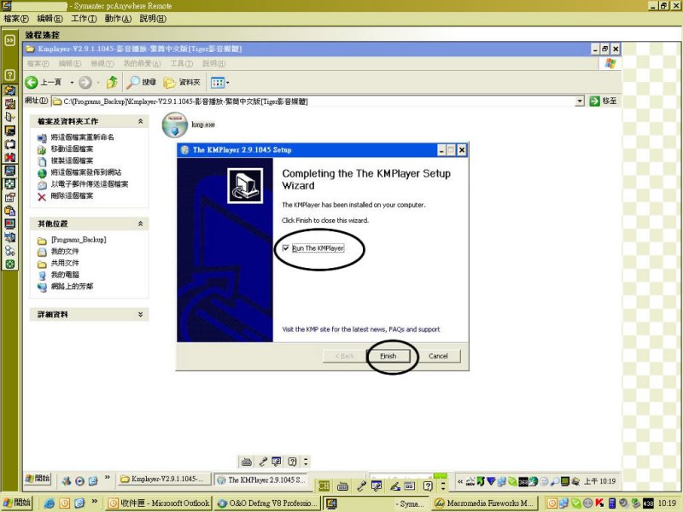
Task: Click the keyboard icon on floating toolbar
Action: tap(247, 462)
